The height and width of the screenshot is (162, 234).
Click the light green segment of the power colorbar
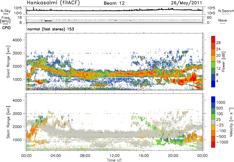coord(213,65)
